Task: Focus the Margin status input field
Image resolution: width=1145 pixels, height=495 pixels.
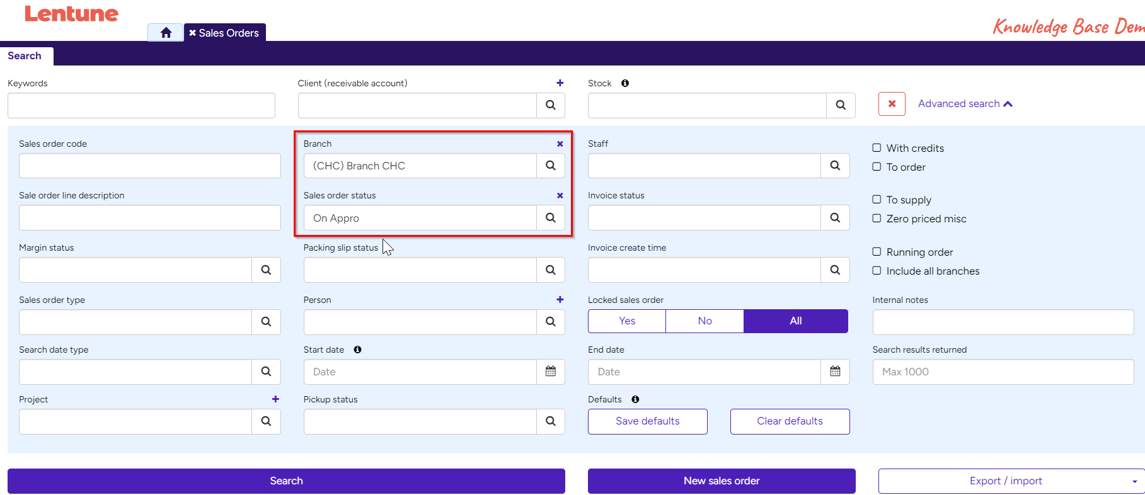Action: click(x=135, y=270)
